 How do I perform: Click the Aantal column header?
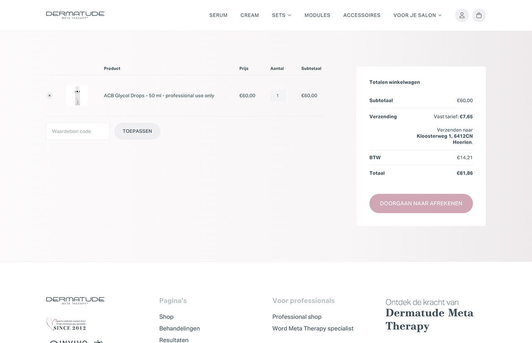click(x=277, y=68)
